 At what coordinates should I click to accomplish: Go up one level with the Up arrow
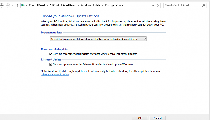coord(18,6)
